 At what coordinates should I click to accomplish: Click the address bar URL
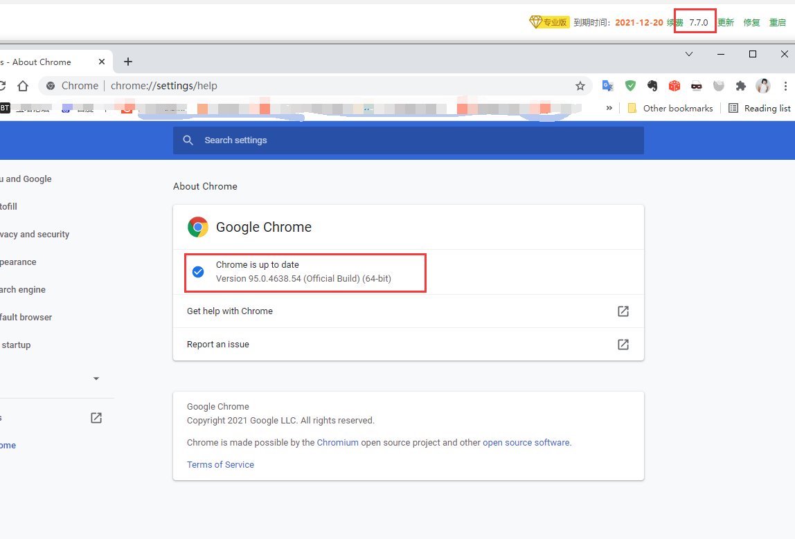click(x=163, y=86)
